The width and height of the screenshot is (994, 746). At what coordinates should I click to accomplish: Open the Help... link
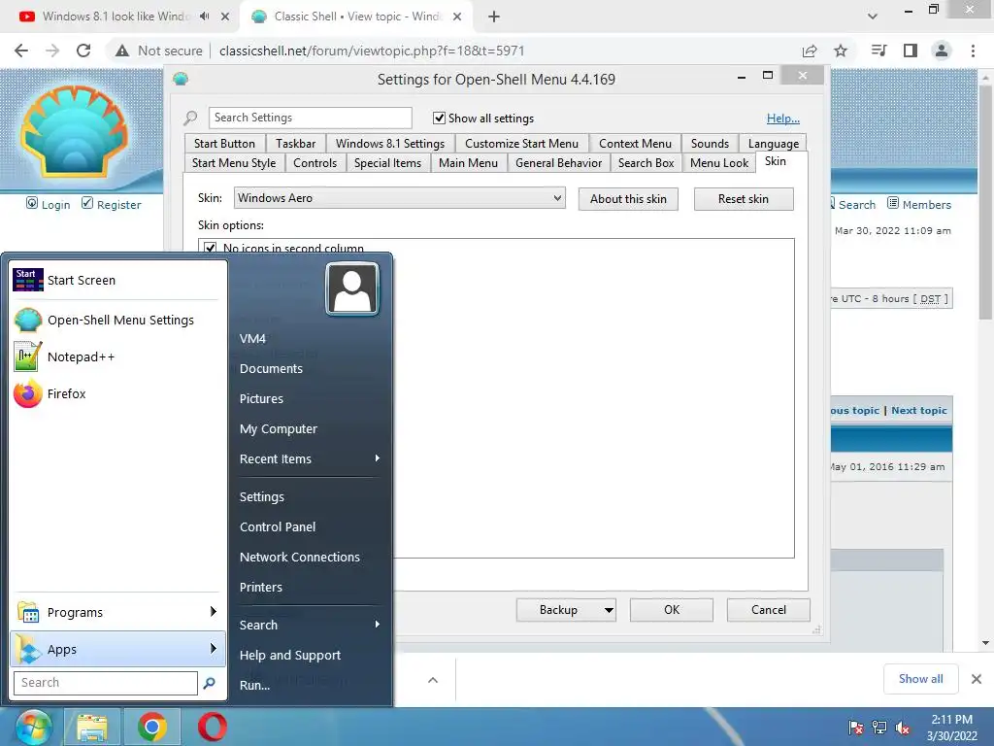pyautogui.click(x=783, y=119)
